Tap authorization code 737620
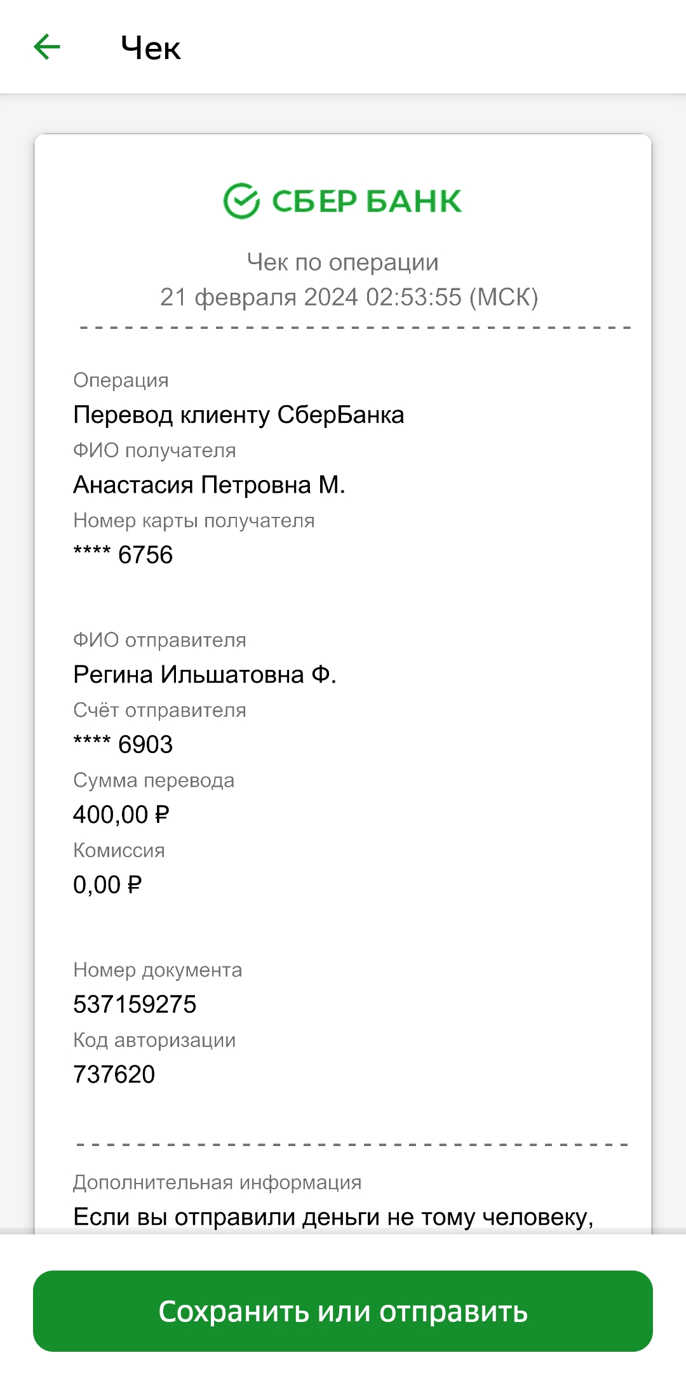Viewport: 686px width, 1388px height. 114,1074
